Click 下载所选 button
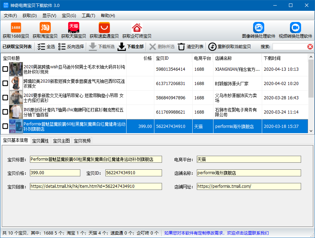Screen dimensions: 315x238 pyautogui.click(x=102, y=47)
